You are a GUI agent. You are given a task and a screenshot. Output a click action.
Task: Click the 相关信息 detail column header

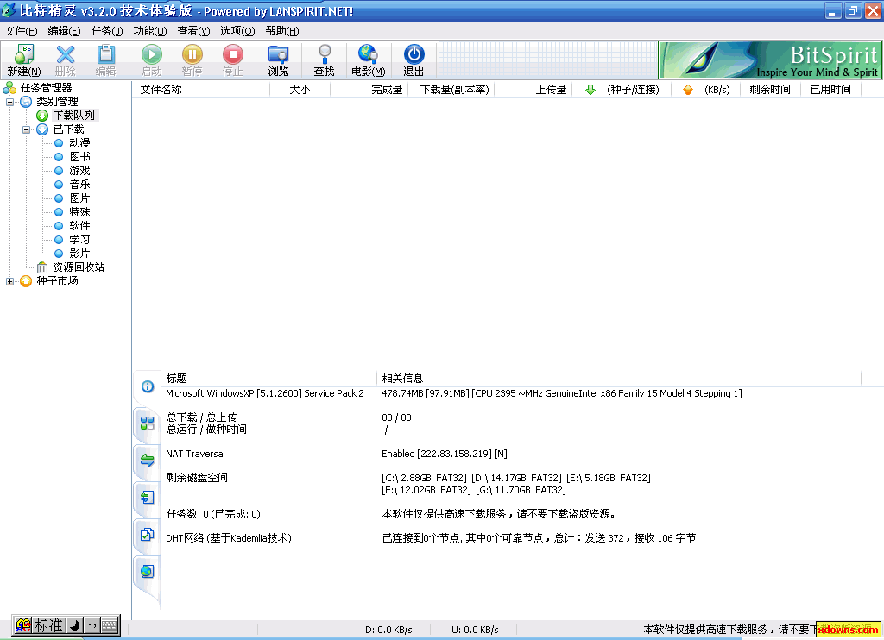(x=618, y=379)
